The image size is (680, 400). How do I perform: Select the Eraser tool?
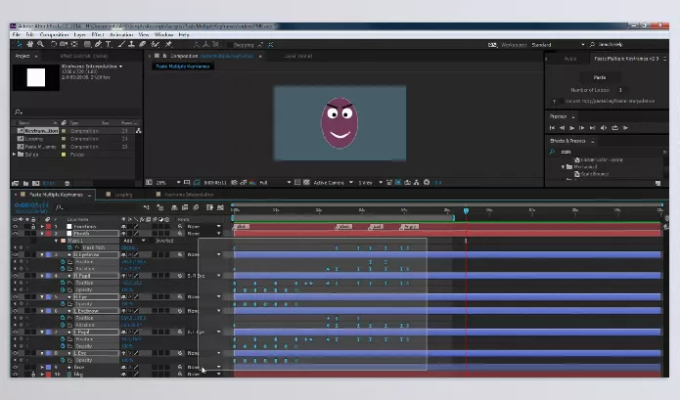click(142, 44)
